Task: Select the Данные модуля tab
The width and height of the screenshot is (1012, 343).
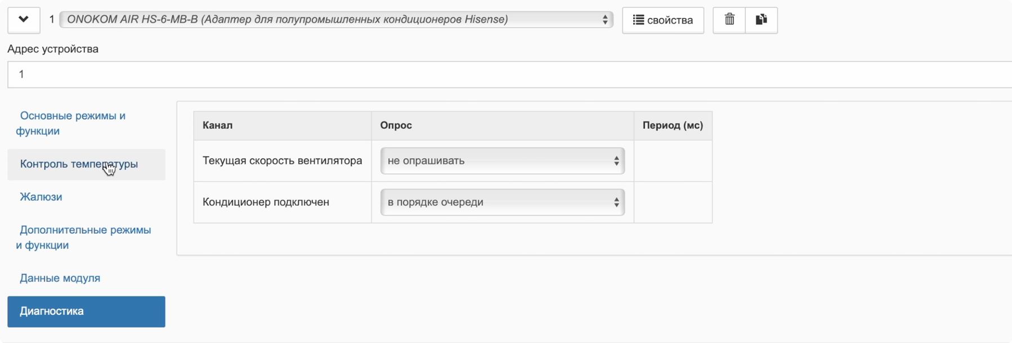Action: coord(86,278)
